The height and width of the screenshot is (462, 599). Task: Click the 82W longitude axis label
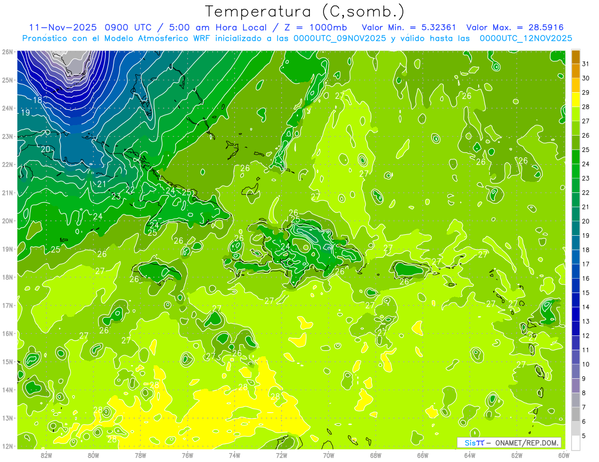click(x=46, y=455)
